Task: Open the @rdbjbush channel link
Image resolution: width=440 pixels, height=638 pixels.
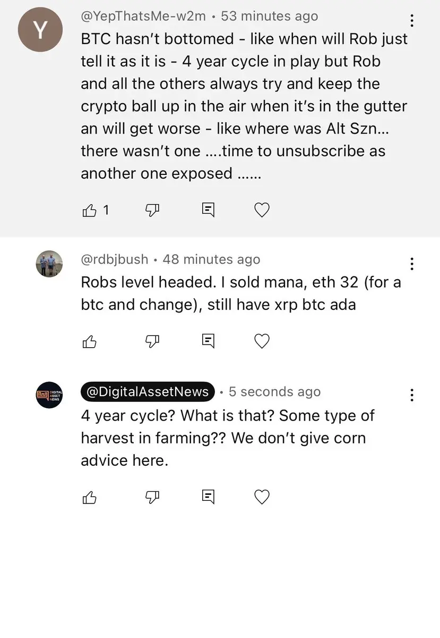Action: 114,259
